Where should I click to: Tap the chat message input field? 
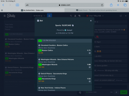pyautogui.click(x=111, y=87)
